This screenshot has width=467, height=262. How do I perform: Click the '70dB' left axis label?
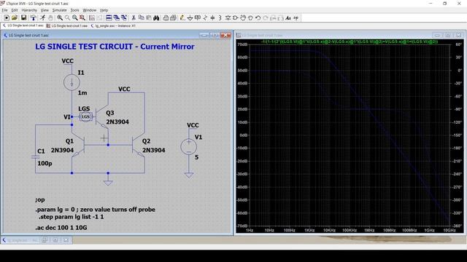(x=242, y=44)
